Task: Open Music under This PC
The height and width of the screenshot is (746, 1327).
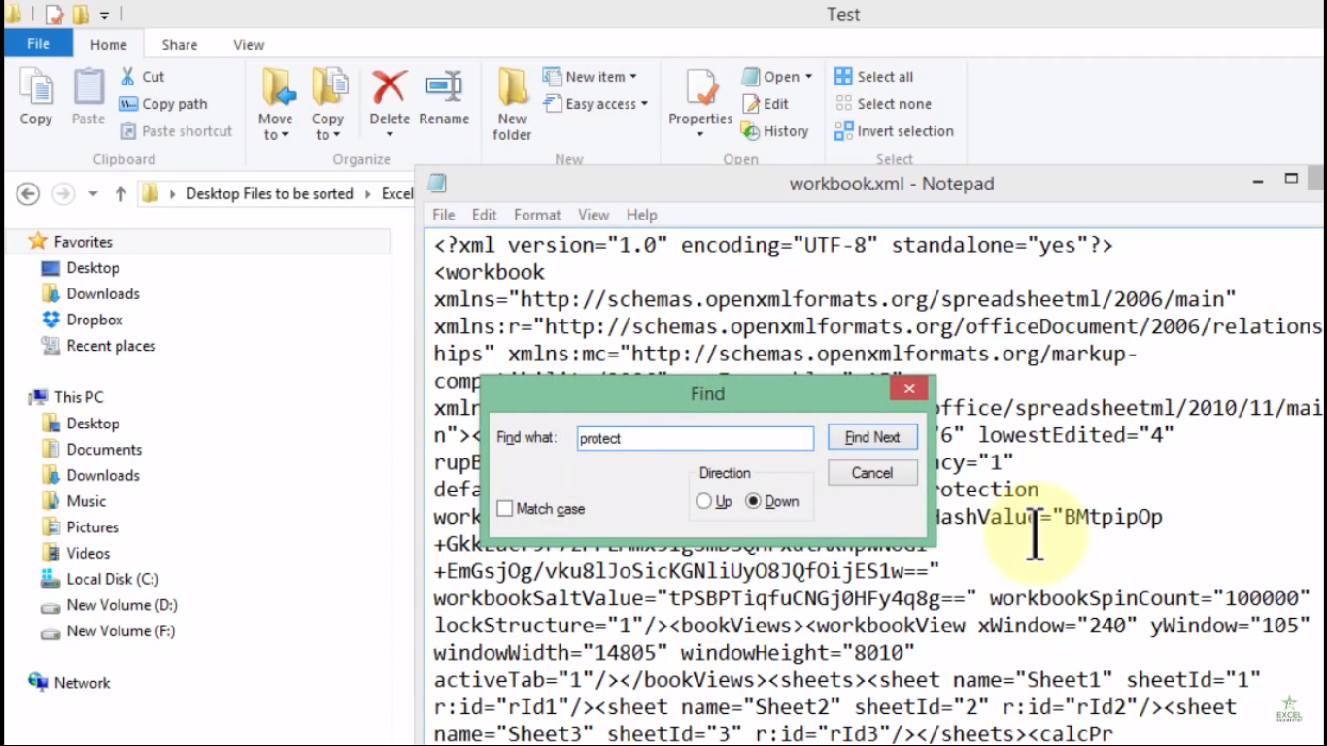Action: pyautogui.click(x=74, y=501)
